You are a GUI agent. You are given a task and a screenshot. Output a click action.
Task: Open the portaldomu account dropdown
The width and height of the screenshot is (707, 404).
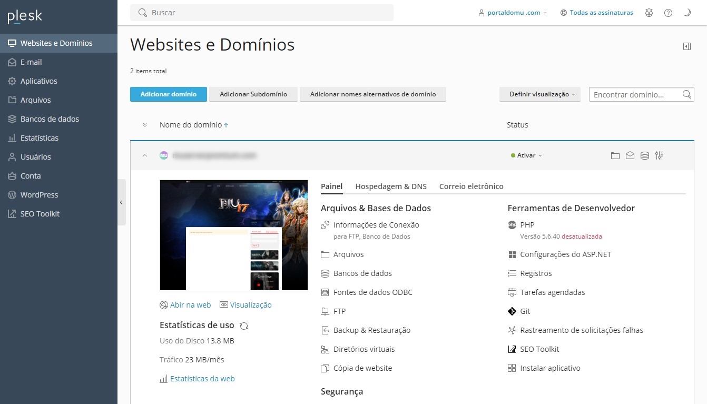tap(513, 13)
